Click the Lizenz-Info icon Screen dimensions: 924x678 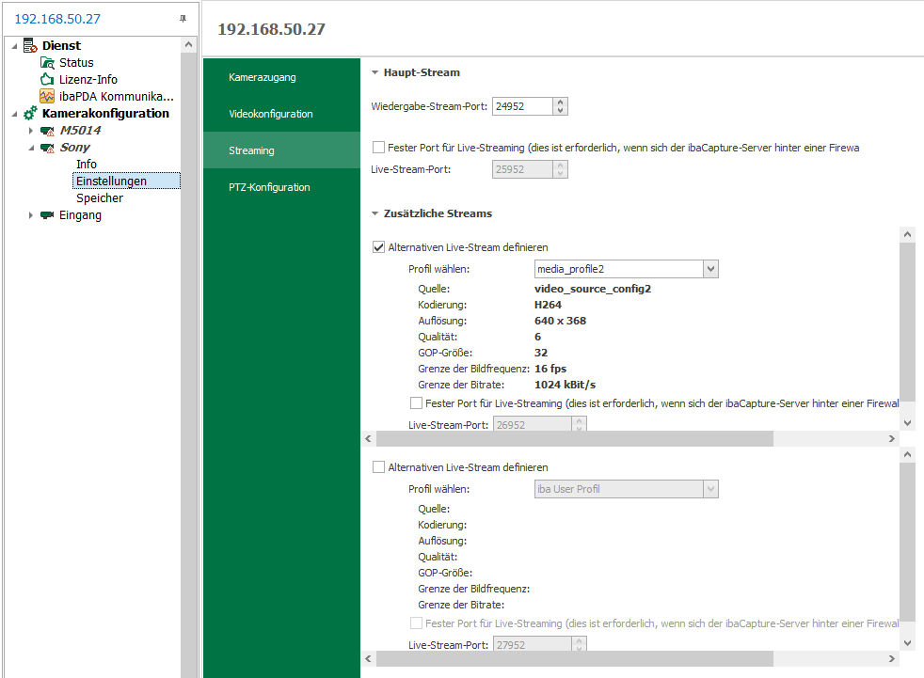[47, 80]
